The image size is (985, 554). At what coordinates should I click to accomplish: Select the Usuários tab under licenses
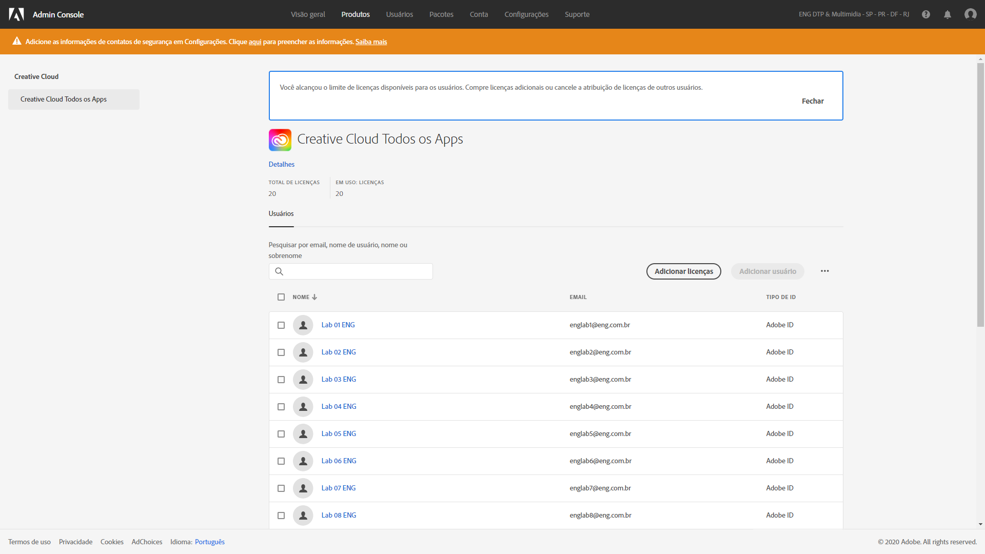(x=281, y=213)
